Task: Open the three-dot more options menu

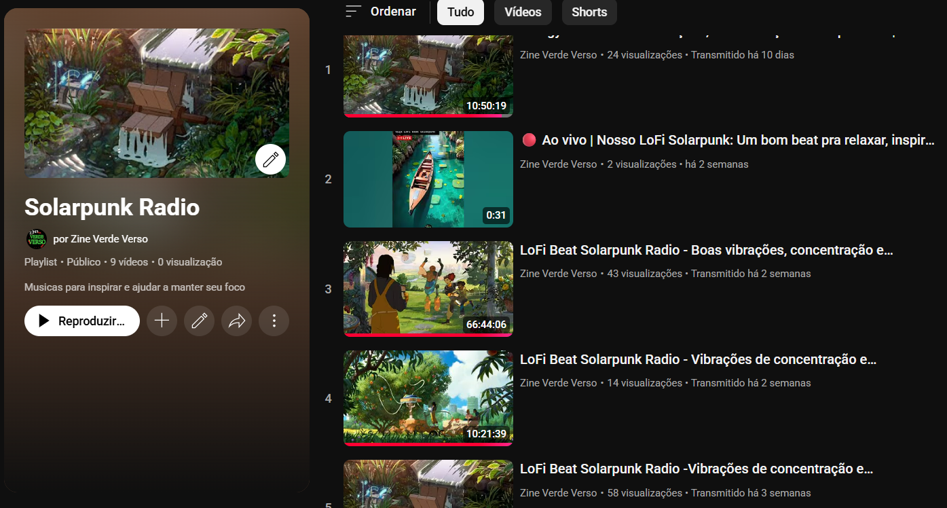Action: [274, 321]
